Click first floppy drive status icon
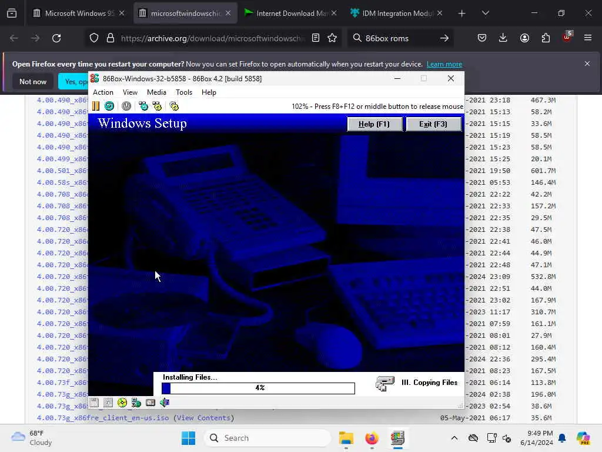602x452 pixels. click(x=95, y=403)
